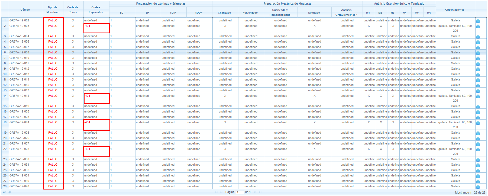Click the blue action icon for GR67A-19-034
Image resolution: width=488 pixels, height=196 pixels.
[478, 176]
